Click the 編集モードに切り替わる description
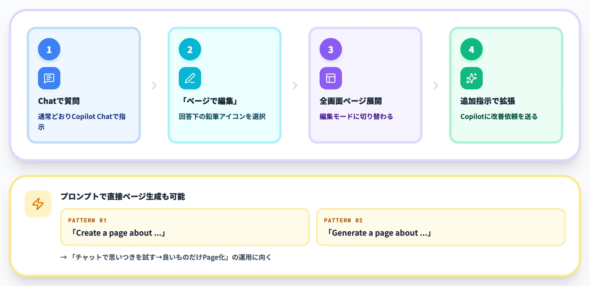Viewport: 590px width, 286px height. (356, 116)
